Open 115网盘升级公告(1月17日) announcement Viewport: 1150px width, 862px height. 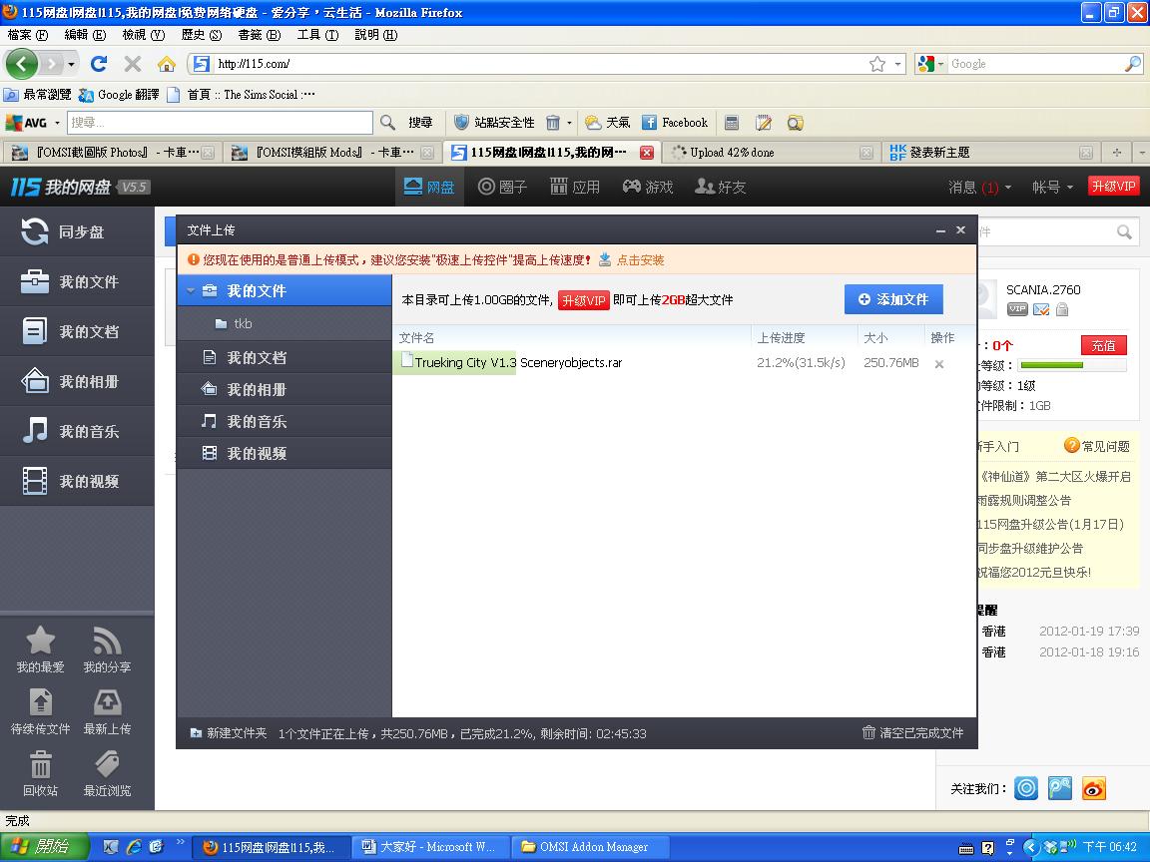pos(1049,524)
